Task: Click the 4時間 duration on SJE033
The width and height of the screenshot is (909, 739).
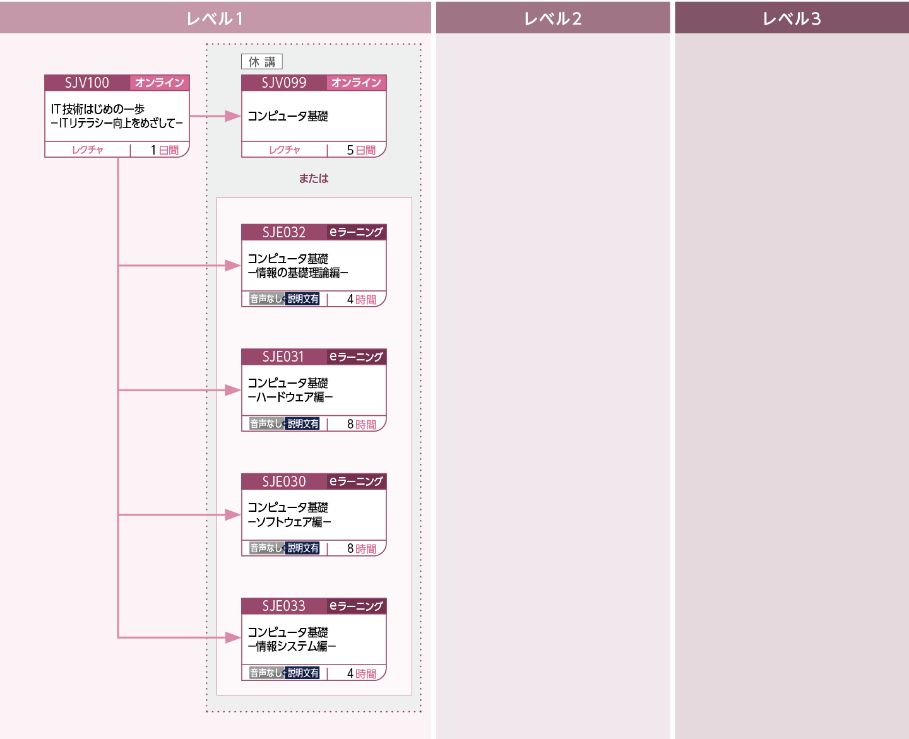Action: tap(362, 674)
